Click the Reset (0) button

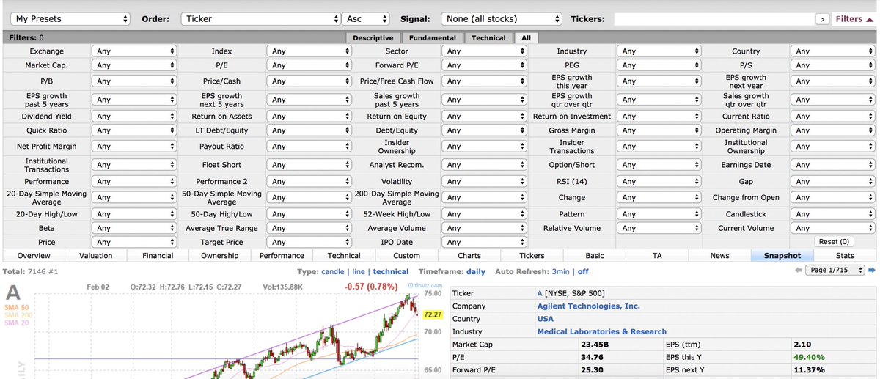pos(834,242)
